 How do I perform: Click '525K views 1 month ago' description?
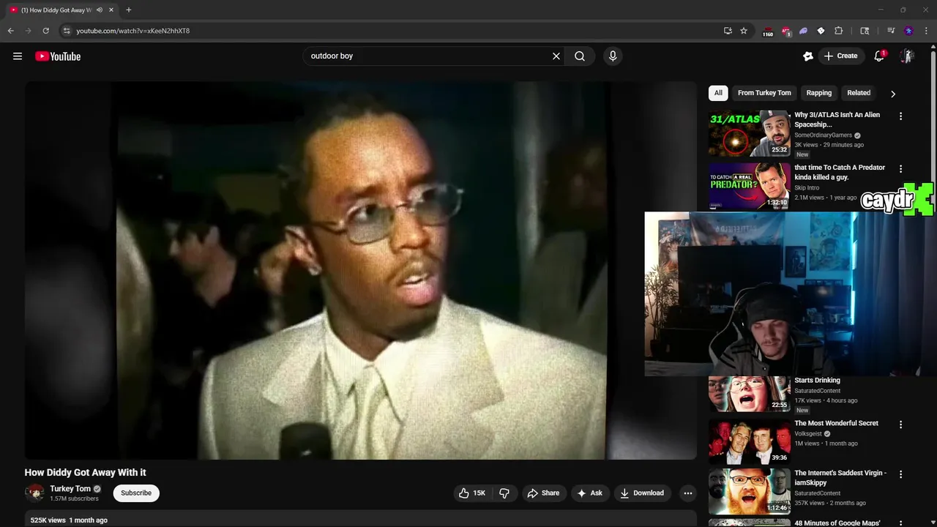69,520
